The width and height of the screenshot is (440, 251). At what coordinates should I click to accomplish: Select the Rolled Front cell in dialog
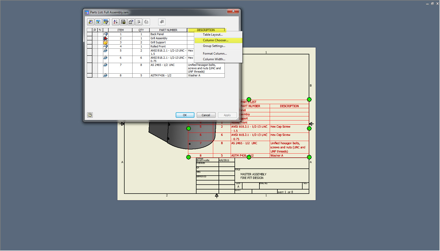coord(168,46)
